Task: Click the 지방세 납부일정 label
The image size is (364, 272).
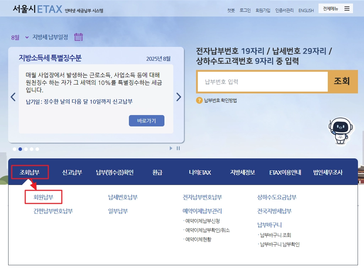Action: point(50,37)
